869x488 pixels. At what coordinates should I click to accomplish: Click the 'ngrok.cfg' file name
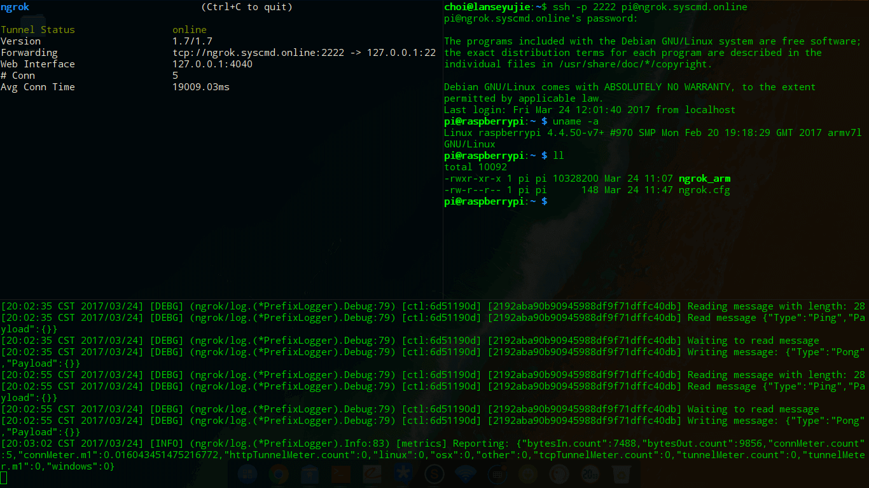704,190
